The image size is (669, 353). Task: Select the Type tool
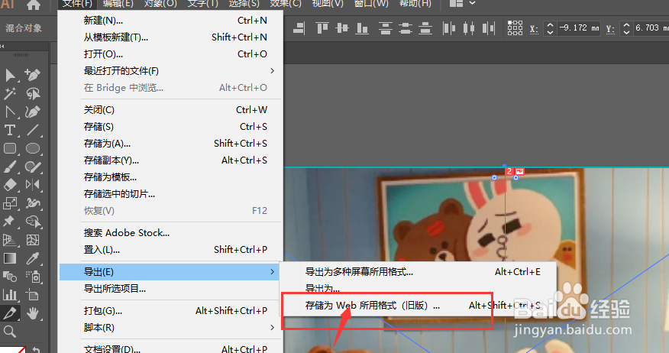tap(9, 130)
